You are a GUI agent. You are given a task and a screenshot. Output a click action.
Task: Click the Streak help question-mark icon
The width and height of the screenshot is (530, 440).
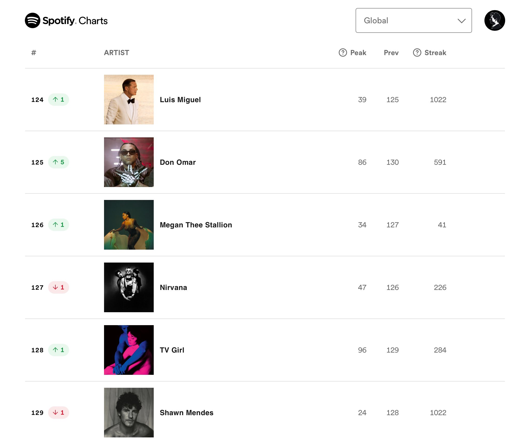[417, 53]
